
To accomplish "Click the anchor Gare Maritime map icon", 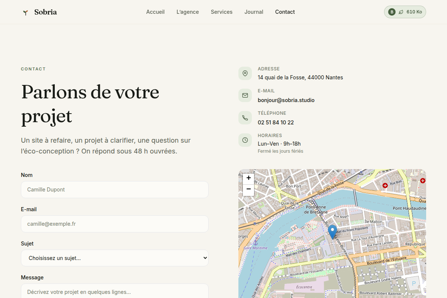I will point(256,242).
